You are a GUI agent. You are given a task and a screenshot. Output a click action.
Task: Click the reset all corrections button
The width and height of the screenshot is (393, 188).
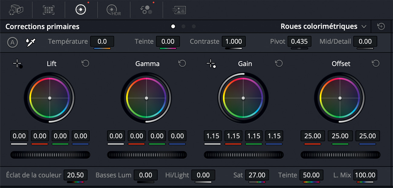tap(381, 26)
